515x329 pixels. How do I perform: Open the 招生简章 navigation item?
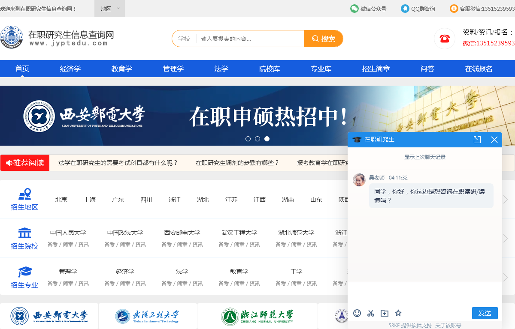click(376, 69)
